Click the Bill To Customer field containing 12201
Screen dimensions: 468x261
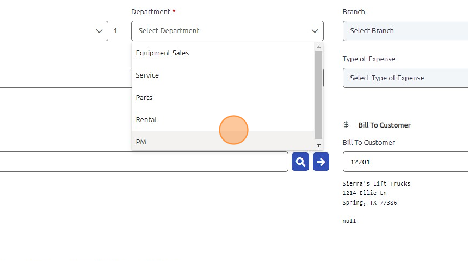(405, 162)
